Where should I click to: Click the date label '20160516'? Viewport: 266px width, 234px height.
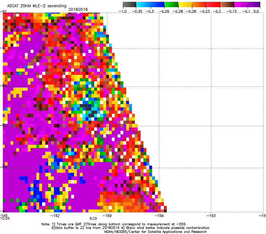pos(78,9)
